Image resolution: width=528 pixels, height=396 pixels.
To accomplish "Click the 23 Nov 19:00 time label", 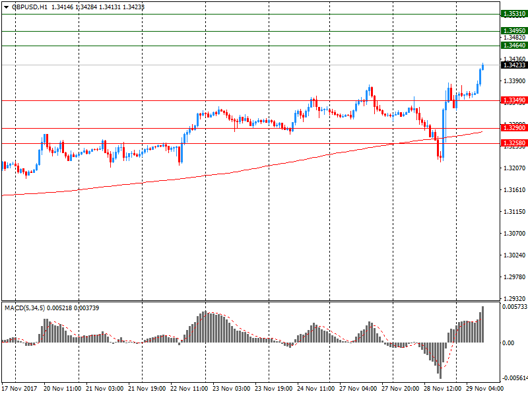I will coord(273,389).
